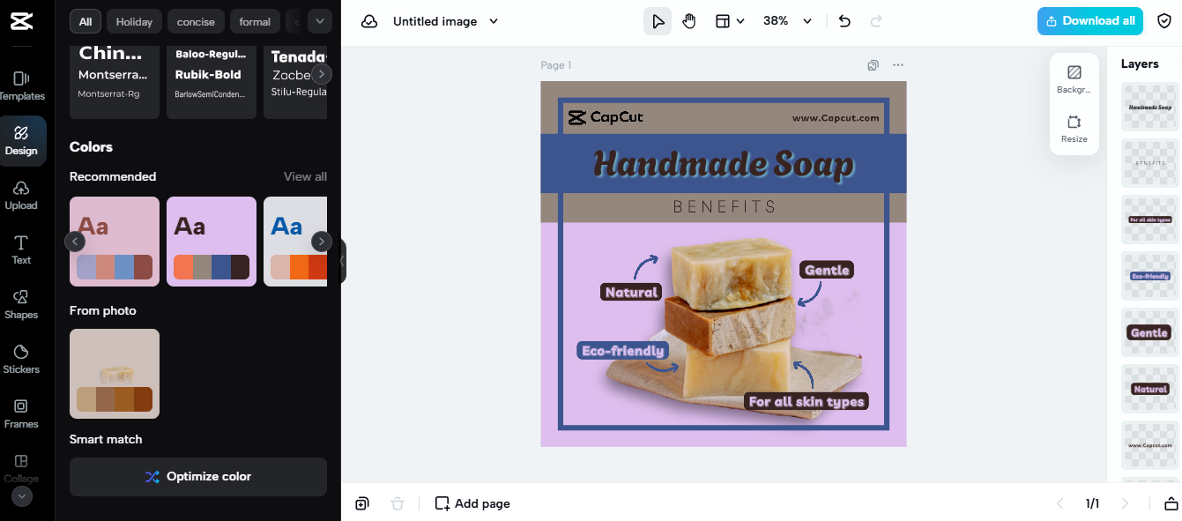Open the Stickers sidebar panel
Viewport: 1182px width, 521px height.
tap(21, 359)
